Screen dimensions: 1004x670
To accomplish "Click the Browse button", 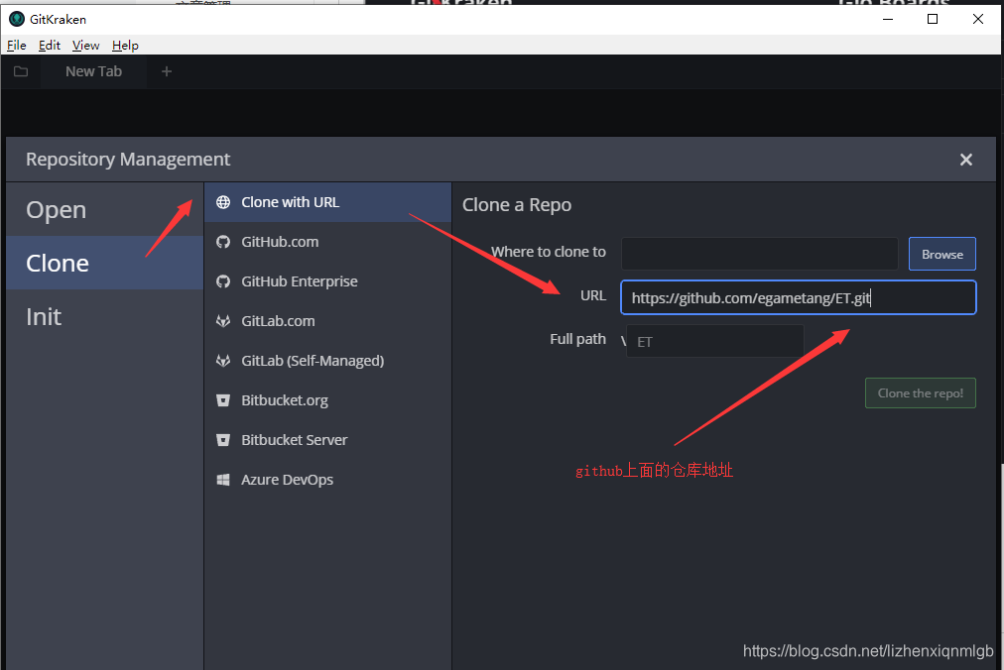I will click(x=941, y=254).
